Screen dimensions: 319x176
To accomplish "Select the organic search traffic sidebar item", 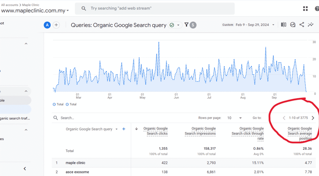I will [15, 118].
